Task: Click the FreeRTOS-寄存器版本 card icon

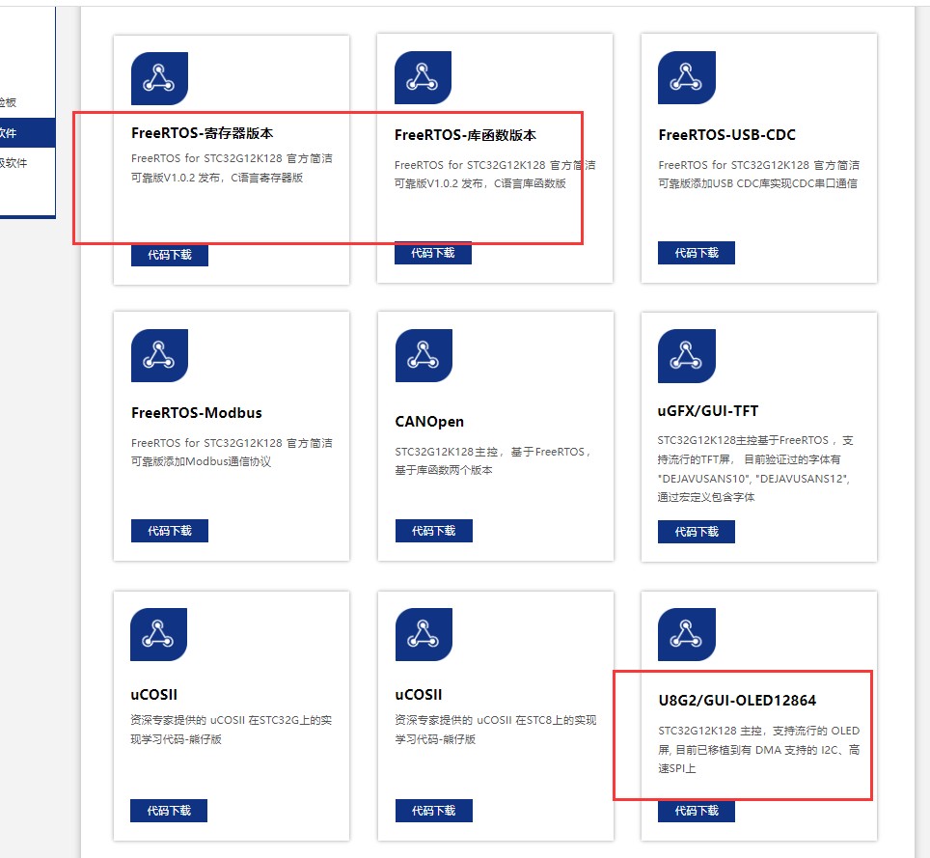Action: [x=159, y=78]
